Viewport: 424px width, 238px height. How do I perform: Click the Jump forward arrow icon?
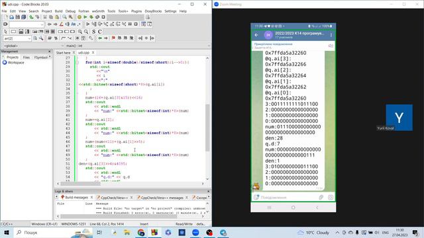(x=55, y=24)
